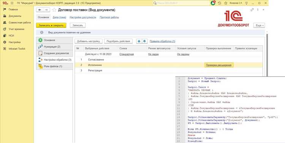Open the hamburger functions menu
Viewport: 285px width, 143px height.
[x=12, y=3]
